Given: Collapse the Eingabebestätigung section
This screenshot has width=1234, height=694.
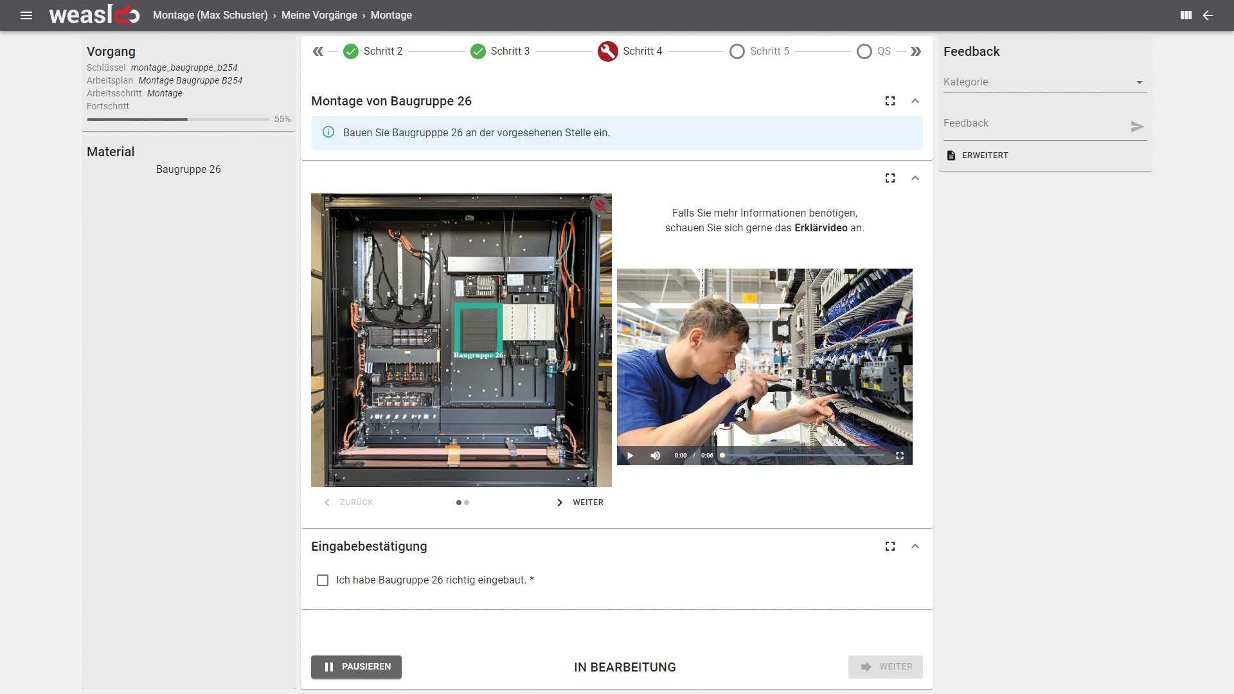Looking at the screenshot, I should (915, 546).
